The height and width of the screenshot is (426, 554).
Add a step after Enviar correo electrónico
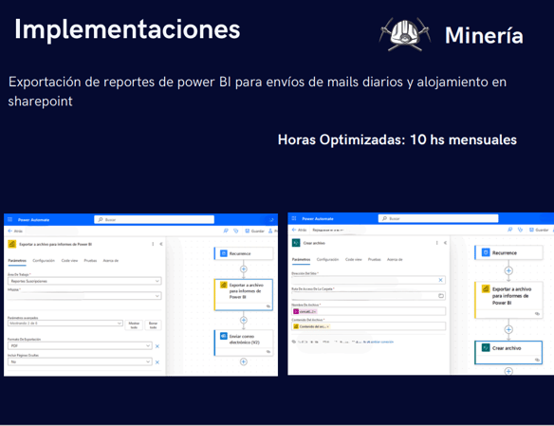244,361
